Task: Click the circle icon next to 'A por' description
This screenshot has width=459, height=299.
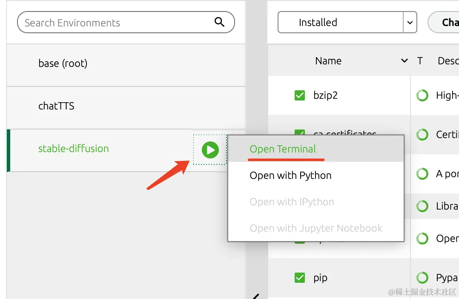Action: (422, 174)
